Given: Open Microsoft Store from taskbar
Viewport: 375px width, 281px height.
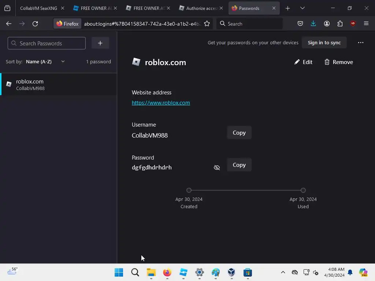Looking at the screenshot, I should tap(248, 272).
